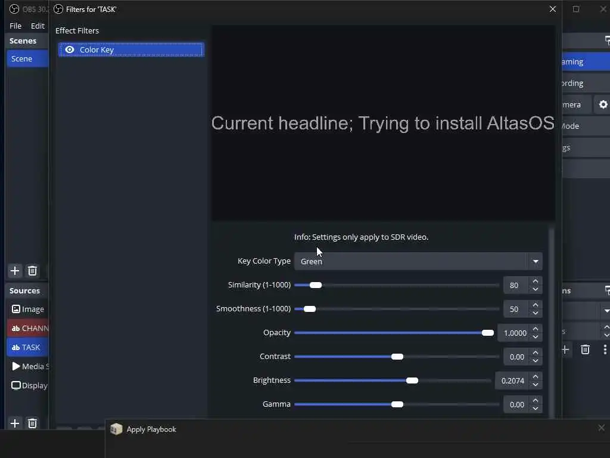Screen dimensions: 610x458
Task: Close the Apply Playbook window
Action: [602, 428]
